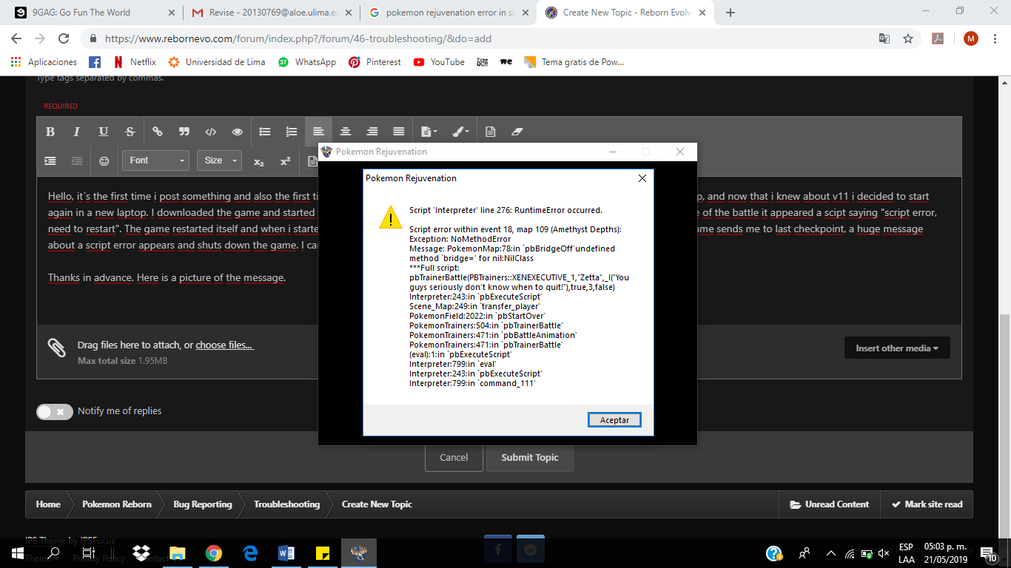The image size is (1011, 568).
Task: Decrease indent of the paragraph
Action: click(76, 160)
